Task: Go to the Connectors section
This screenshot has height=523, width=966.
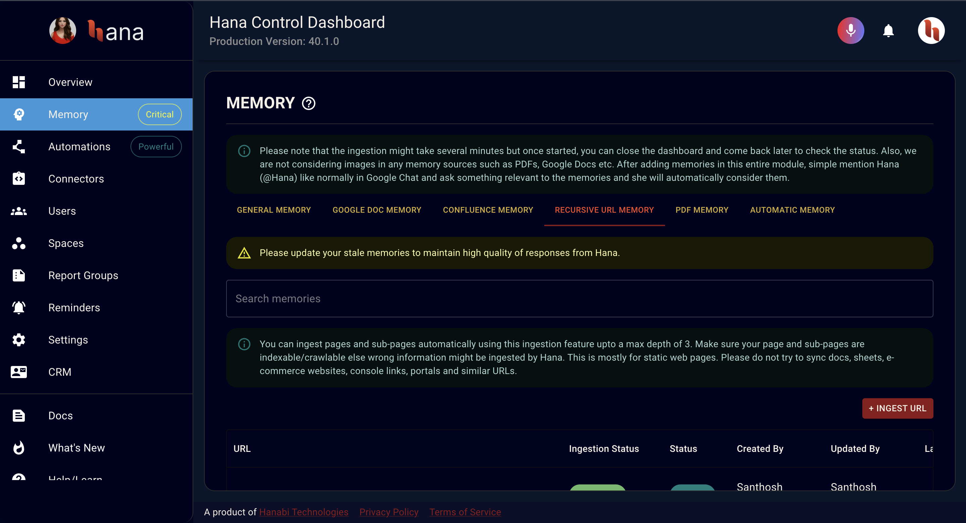Action: 96,179
